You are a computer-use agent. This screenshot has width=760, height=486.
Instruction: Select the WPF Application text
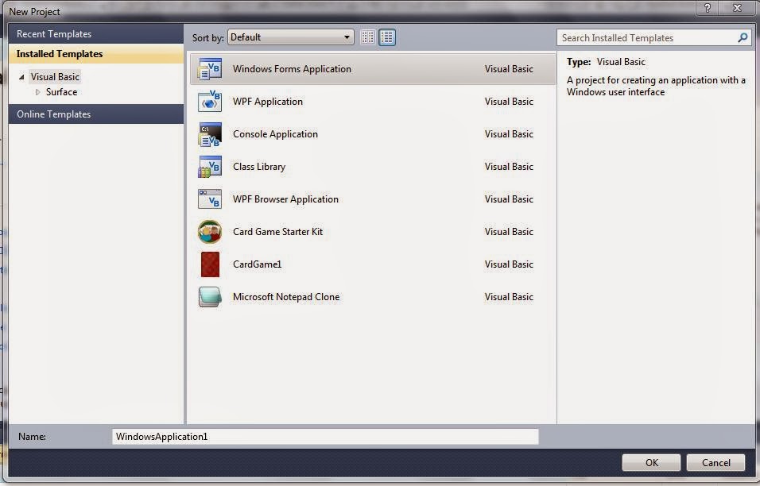click(268, 102)
